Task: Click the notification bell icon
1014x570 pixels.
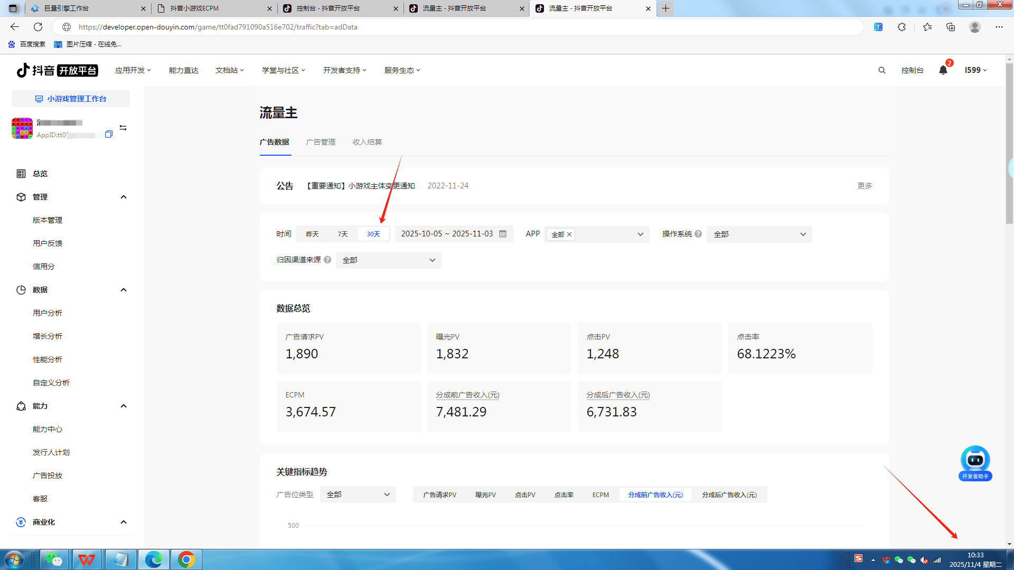Action: (x=943, y=70)
